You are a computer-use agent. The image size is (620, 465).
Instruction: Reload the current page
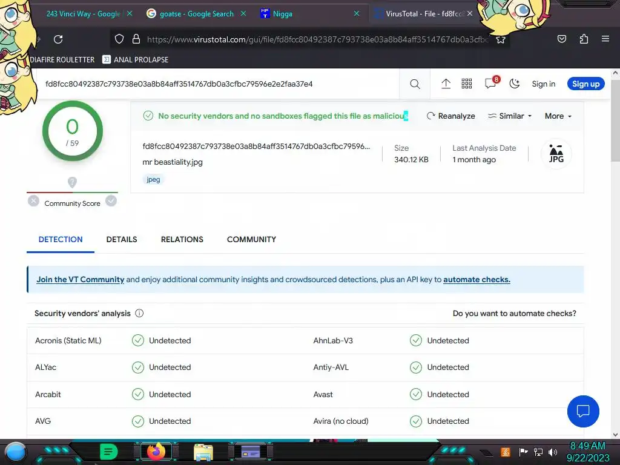tap(58, 39)
